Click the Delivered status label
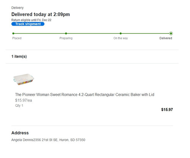 (x=166, y=38)
